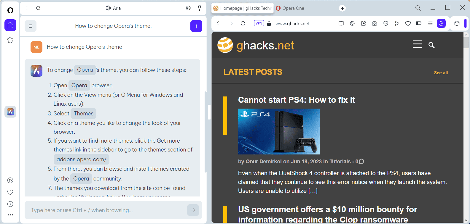
Task: Click the Aria feedback smiley icon
Action: [x=188, y=8]
